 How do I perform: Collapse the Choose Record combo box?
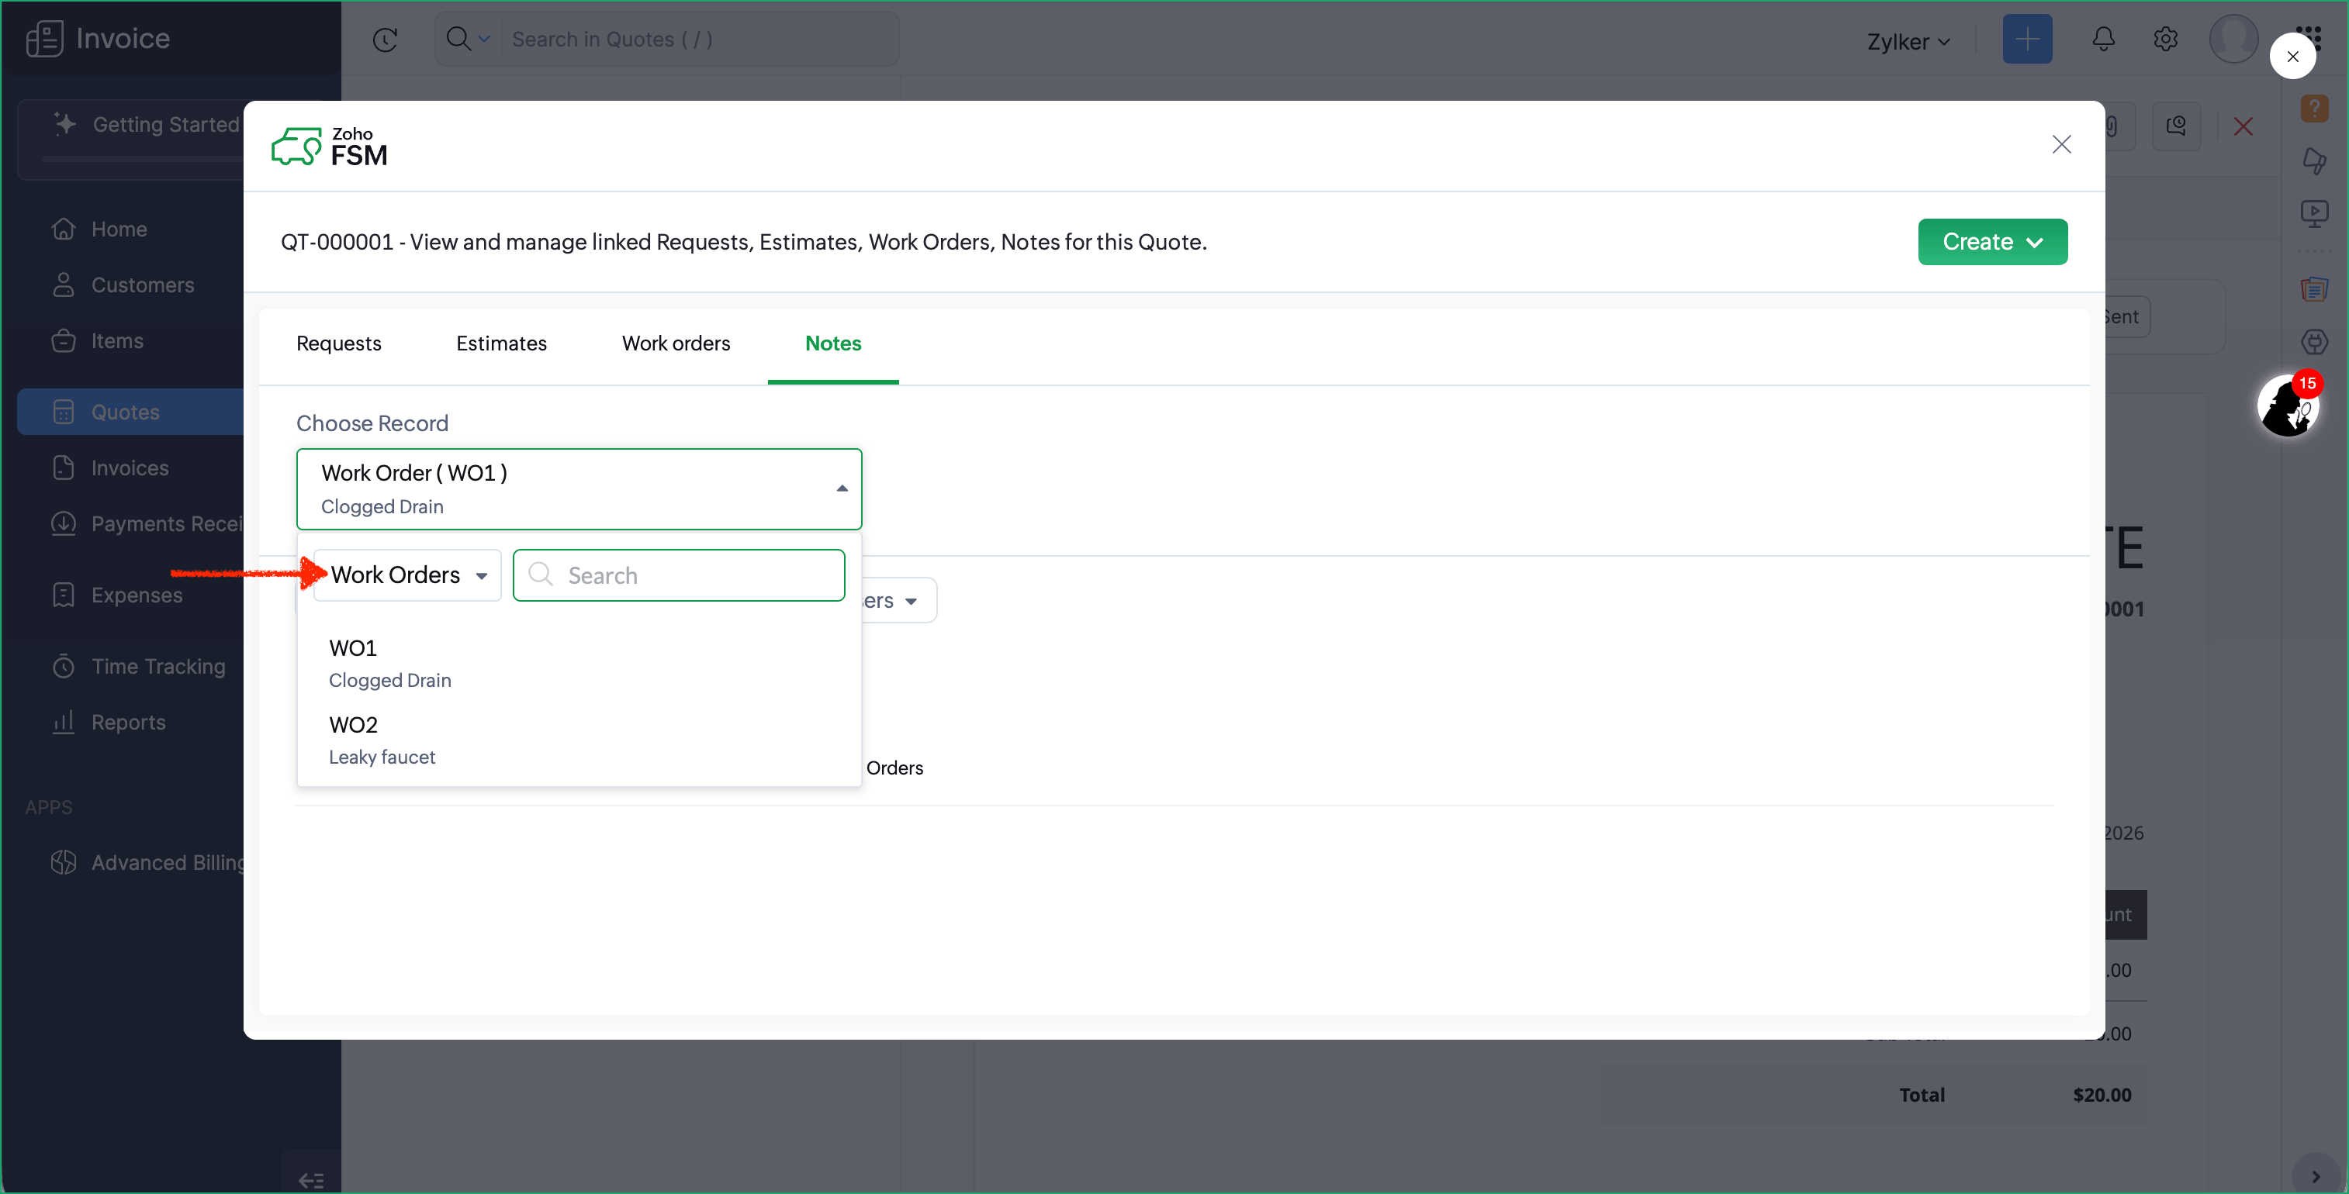(841, 488)
